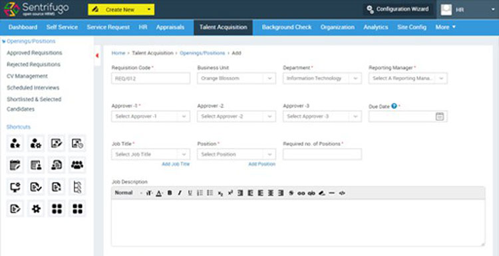Open the Business Unit dropdown
The image size is (499, 256).
tap(236, 78)
